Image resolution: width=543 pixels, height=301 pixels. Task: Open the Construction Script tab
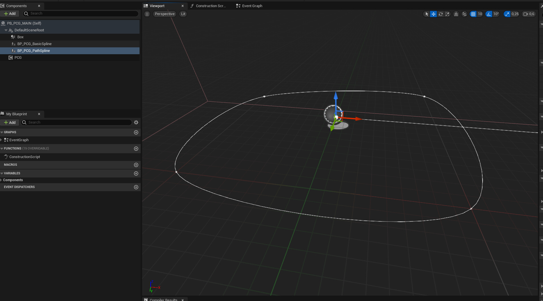(x=208, y=6)
